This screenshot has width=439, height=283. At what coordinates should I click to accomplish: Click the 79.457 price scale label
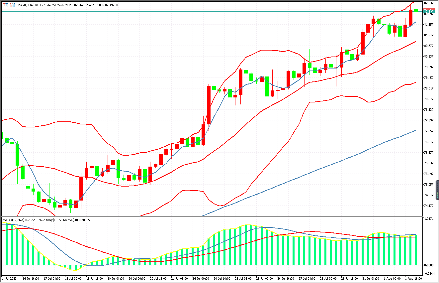click(x=428, y=77)
